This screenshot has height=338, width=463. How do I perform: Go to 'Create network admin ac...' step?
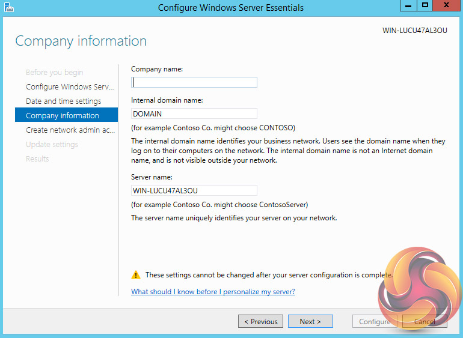pos(70,130)
